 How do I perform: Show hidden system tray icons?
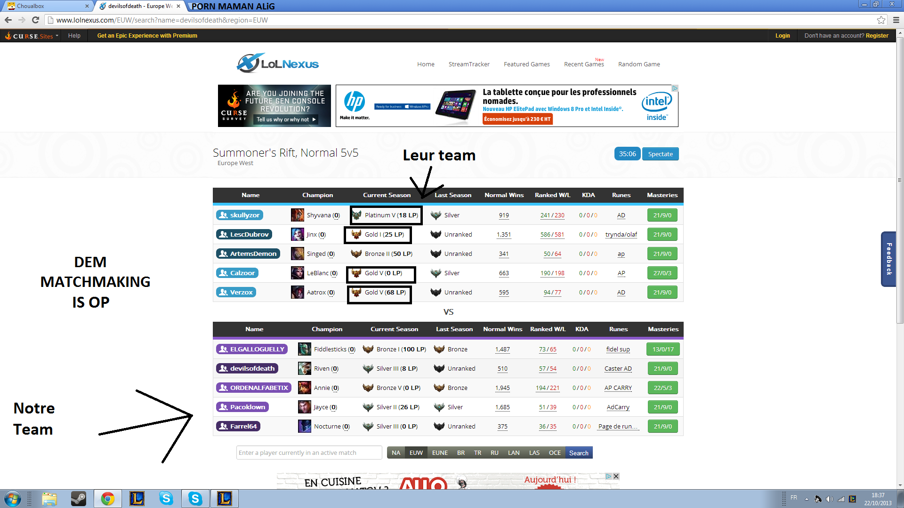pyautogui.click(x=807, y=499)
